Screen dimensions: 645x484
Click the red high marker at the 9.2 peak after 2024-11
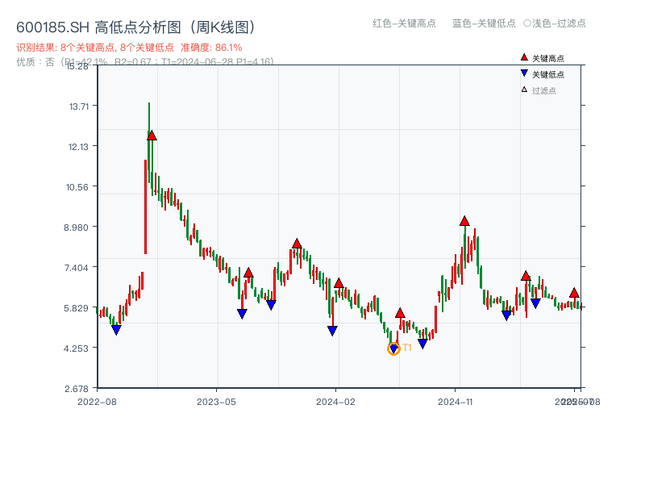tap(464, 221)
